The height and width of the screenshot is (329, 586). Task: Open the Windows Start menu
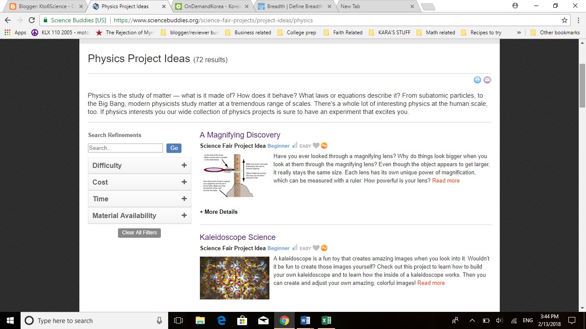pos(10,320)
